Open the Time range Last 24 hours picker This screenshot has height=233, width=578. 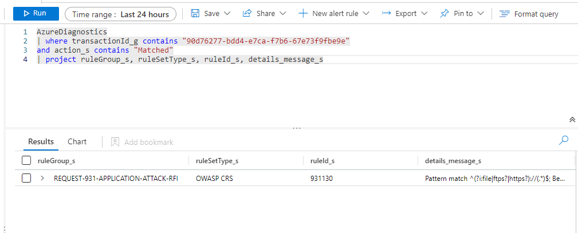(120, 14)
